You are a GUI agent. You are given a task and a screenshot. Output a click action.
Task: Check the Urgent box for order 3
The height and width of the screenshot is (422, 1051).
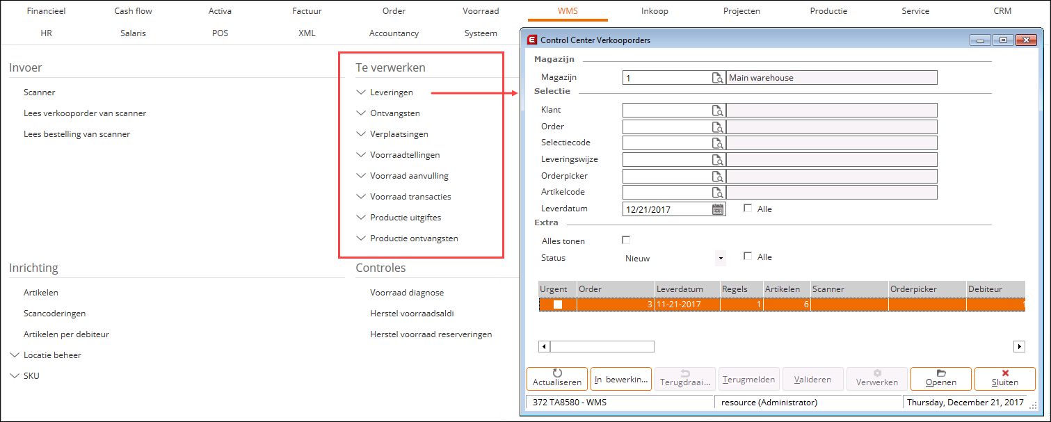click(557, 305)
